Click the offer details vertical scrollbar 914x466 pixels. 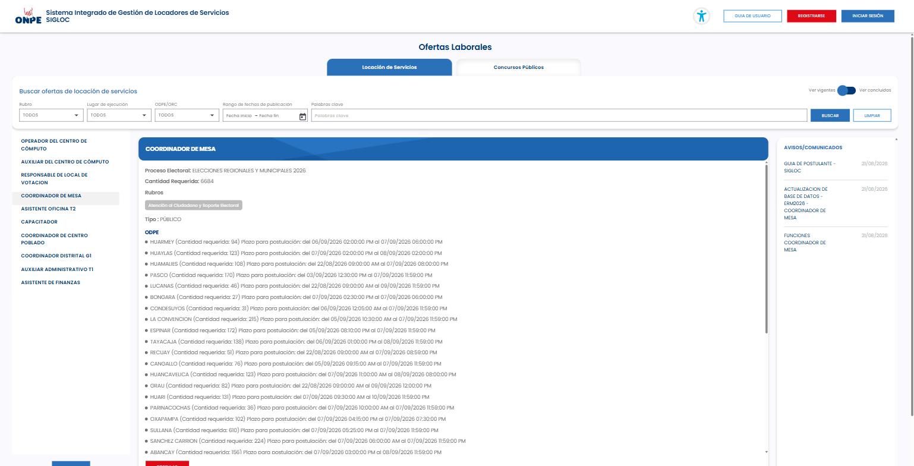766,248
